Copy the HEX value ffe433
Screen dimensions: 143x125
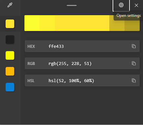click(134, 46)
